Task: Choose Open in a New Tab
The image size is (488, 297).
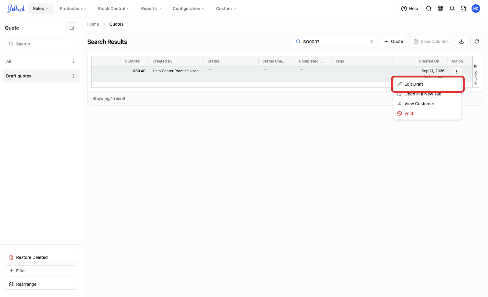Action: point(427,94)
